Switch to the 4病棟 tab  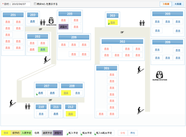[178, 4]
